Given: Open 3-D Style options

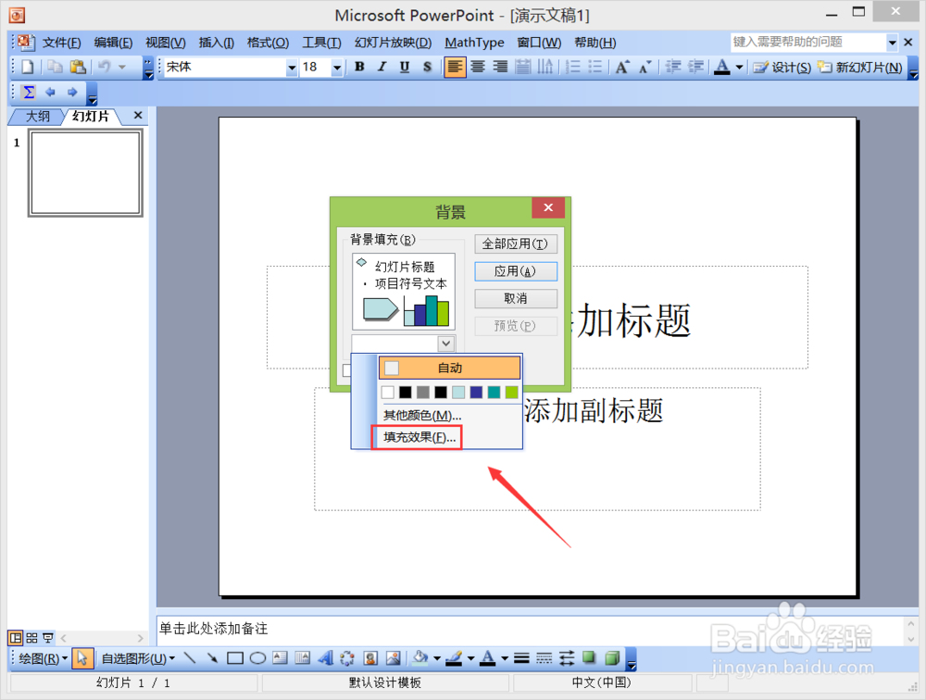Looking at the screenshot, I should click(612, 658).
